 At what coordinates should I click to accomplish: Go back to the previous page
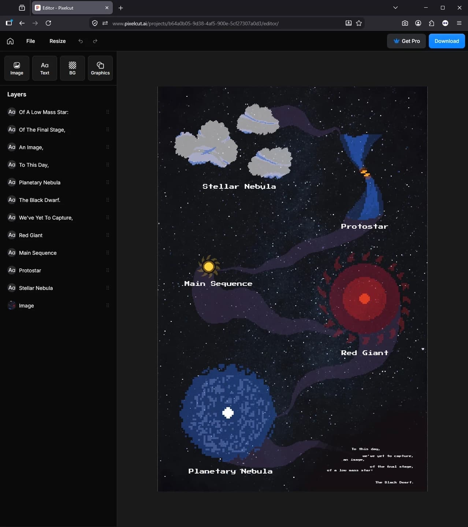pos(22,23)
